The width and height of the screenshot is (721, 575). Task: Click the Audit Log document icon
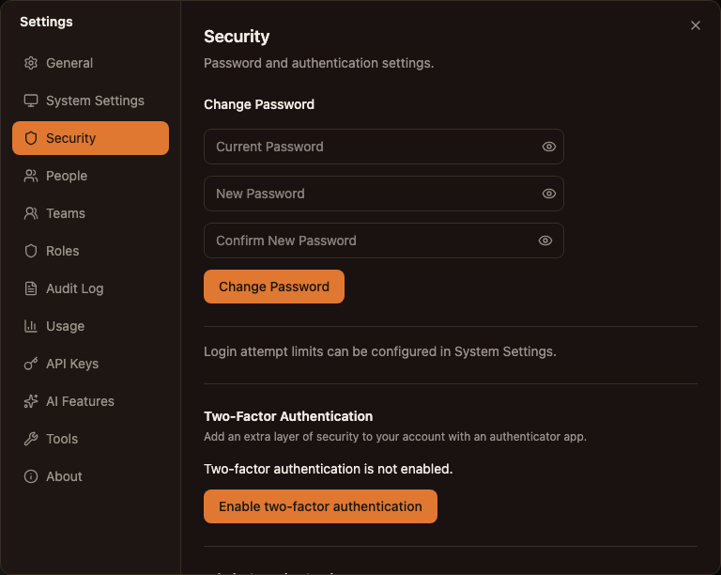pyautogui.click(x=31, y=288)
